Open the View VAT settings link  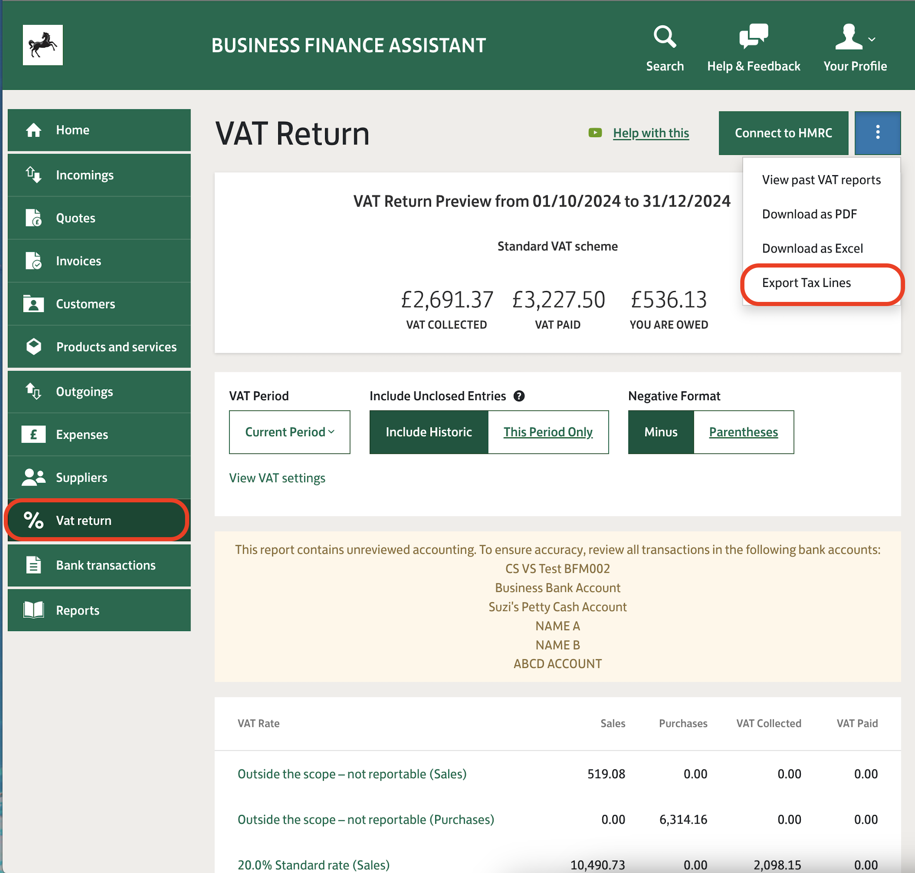point(277,478)
